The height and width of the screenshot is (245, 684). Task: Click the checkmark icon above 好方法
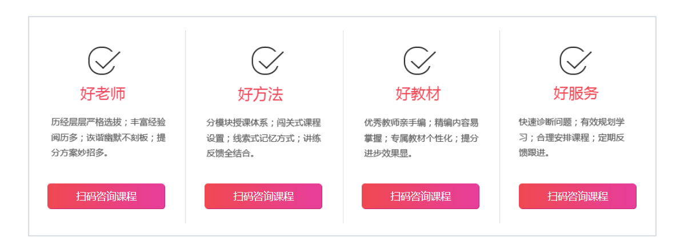pyautogui.click(x=267, y=60)
